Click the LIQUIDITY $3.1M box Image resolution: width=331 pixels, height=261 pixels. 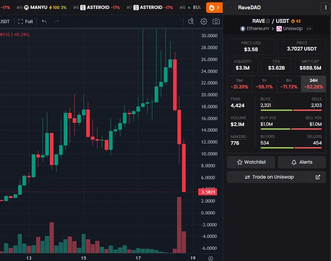pos(242,65)
